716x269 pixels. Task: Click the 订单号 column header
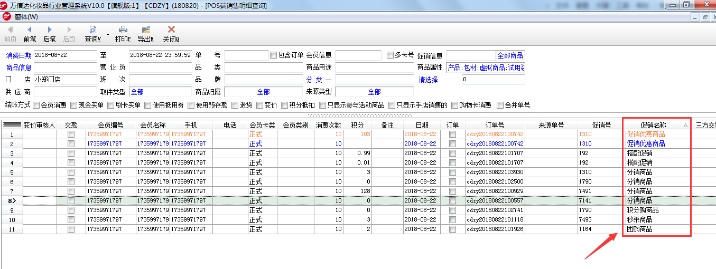[495, 125]
